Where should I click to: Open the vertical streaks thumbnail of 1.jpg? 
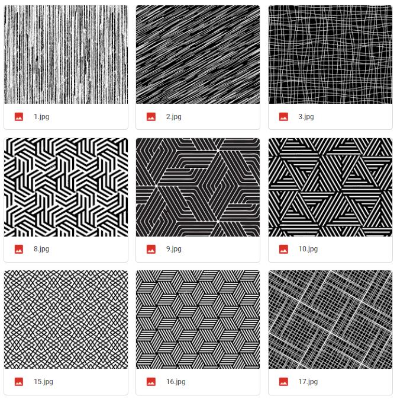(66, 55)
